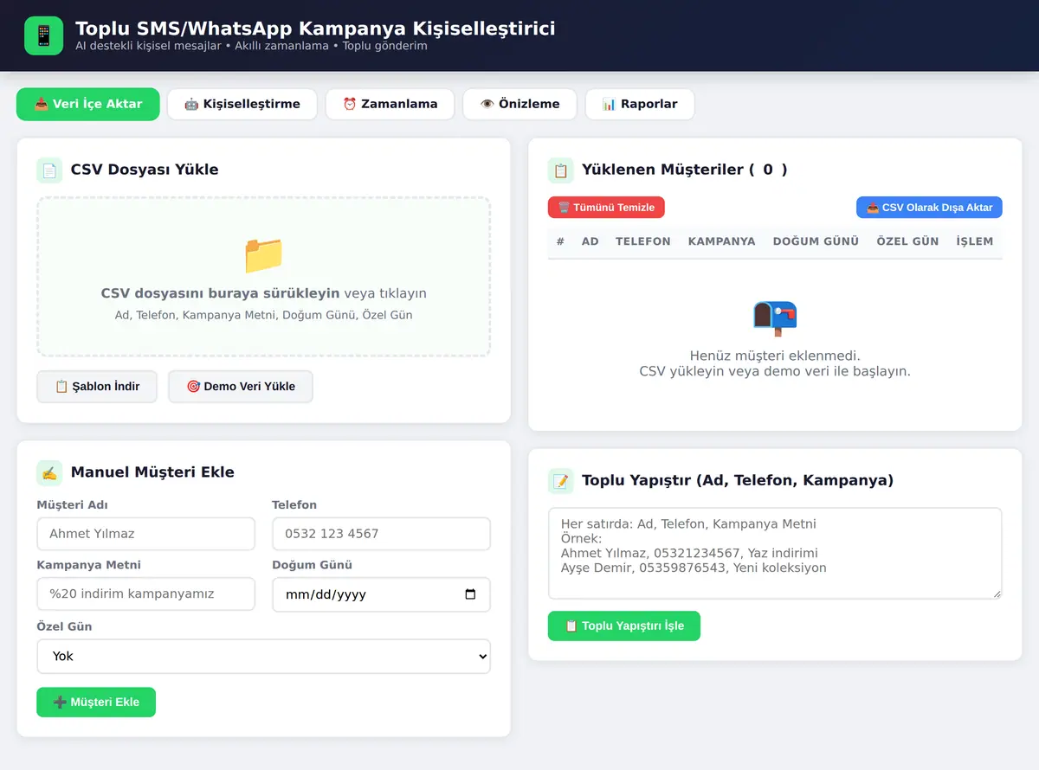This screenshot has width=1039, height=770.
Task: Click the Toplu Yapıştır memo icon
Action: pyautogui.click(x=560, y=481)
